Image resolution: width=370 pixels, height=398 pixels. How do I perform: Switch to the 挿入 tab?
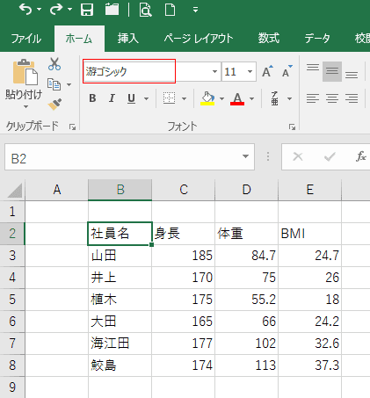[128, 39]
